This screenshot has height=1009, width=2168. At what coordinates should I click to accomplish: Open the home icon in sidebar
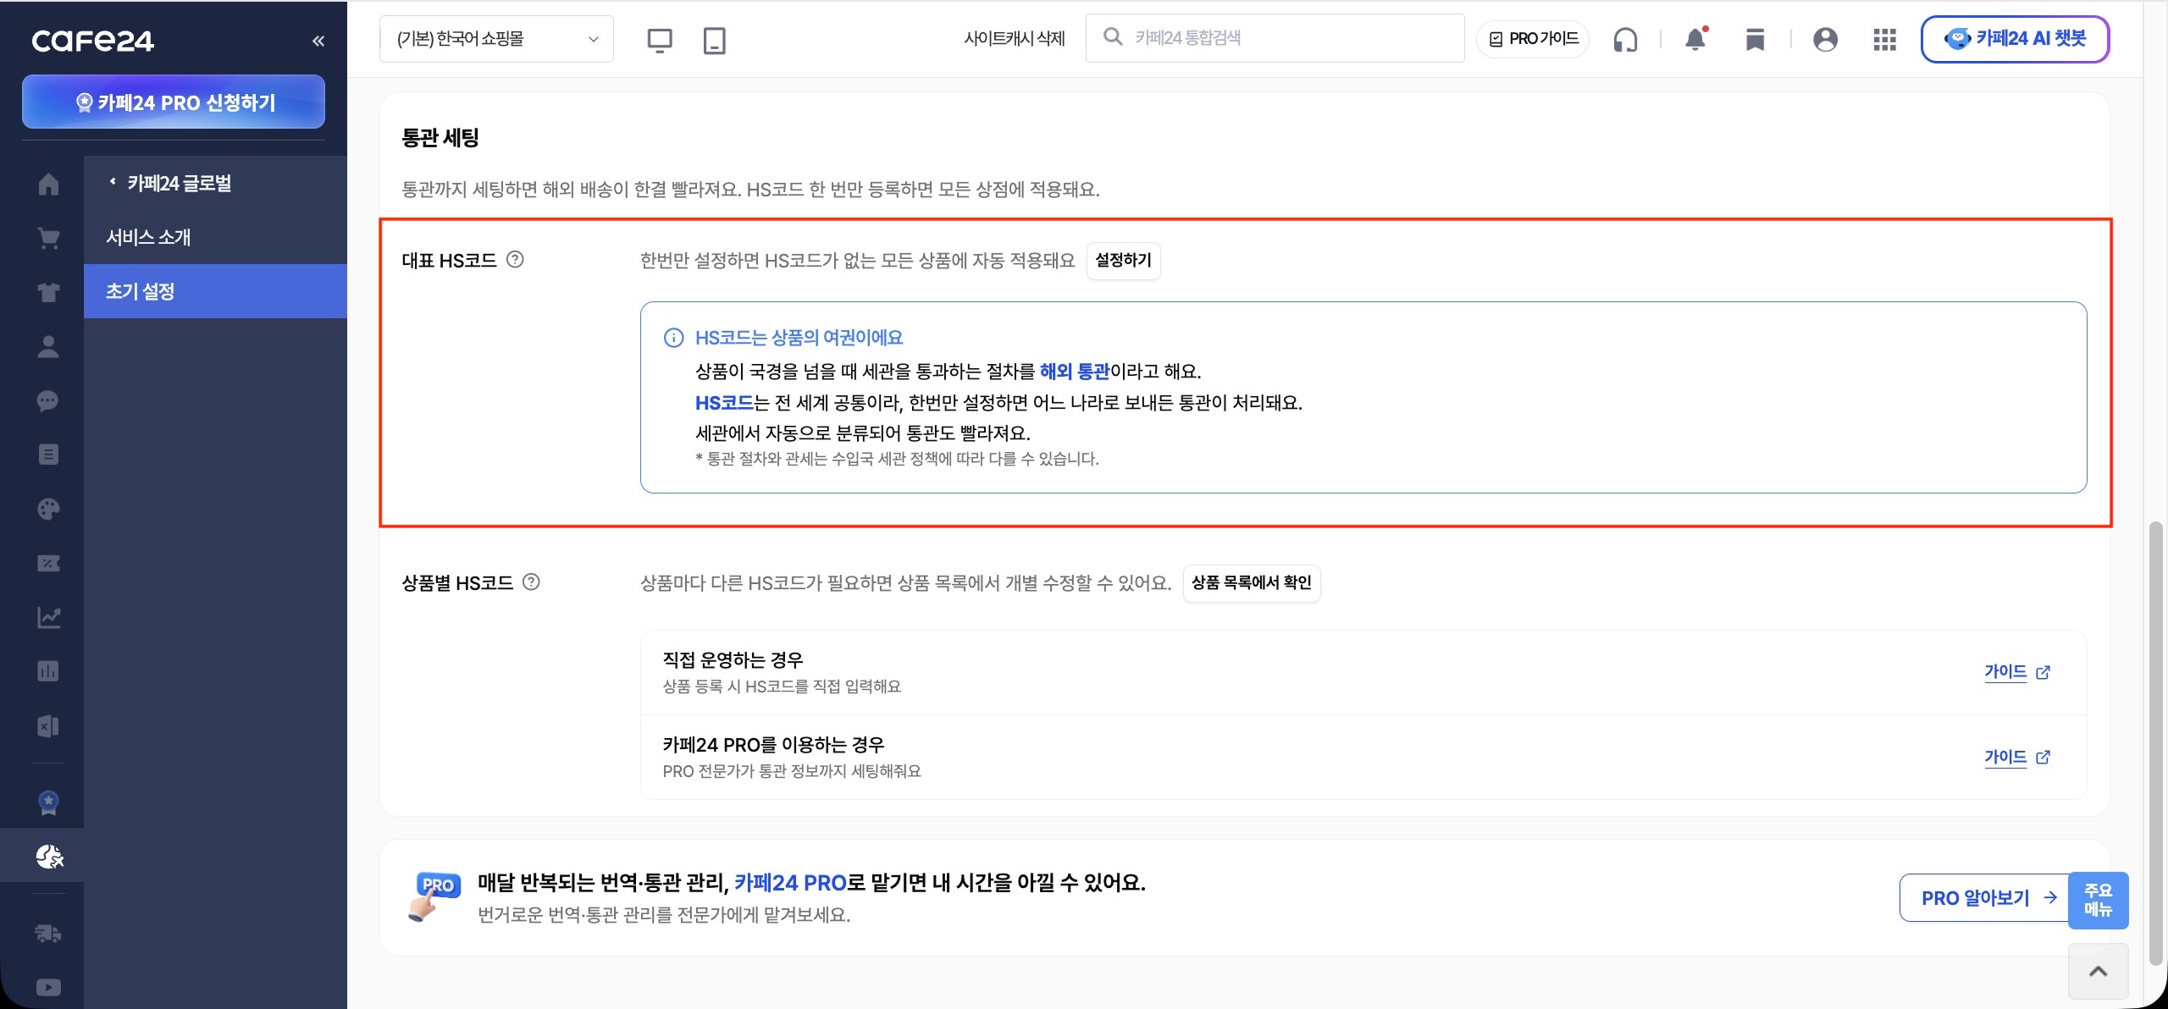pos(48,184)
